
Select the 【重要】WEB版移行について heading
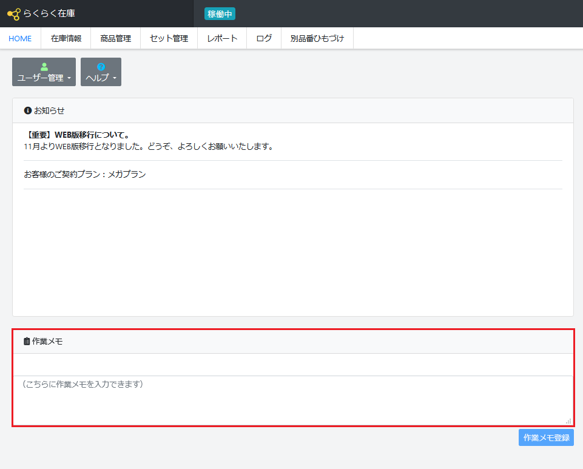(x=77, y=135)
